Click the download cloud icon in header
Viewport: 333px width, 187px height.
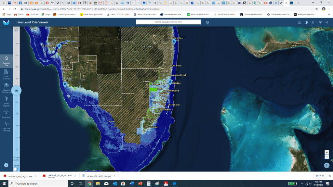point(320,22)
